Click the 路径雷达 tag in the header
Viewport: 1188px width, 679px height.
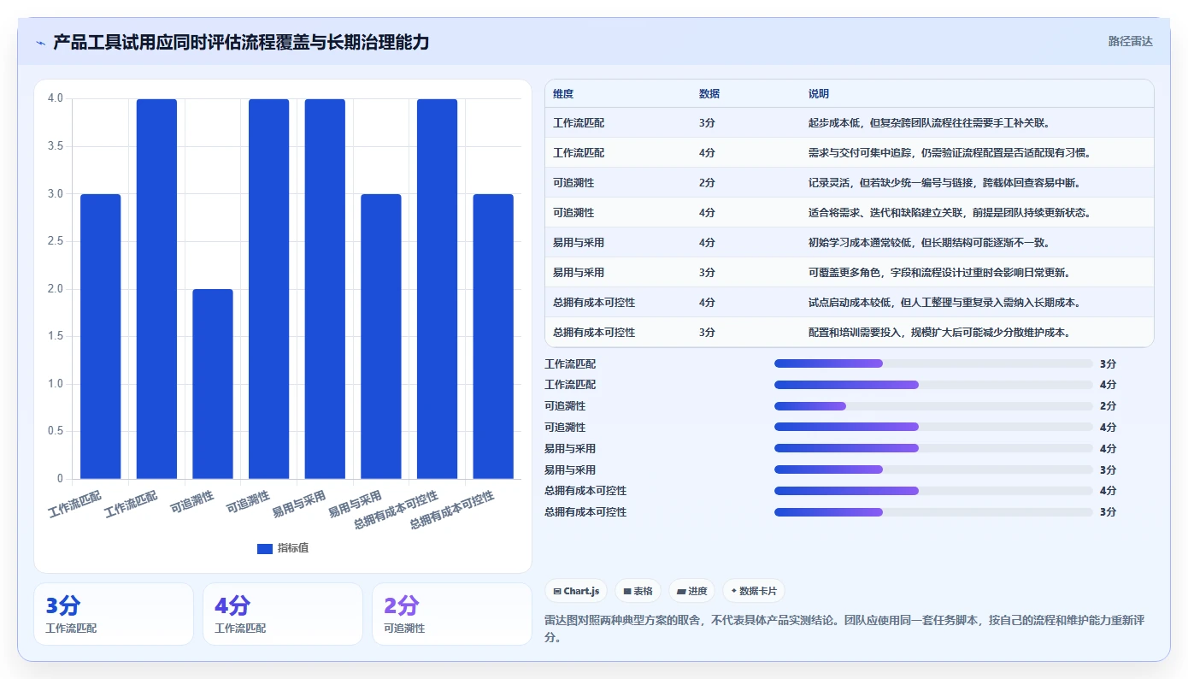[x=1130, y=41]
